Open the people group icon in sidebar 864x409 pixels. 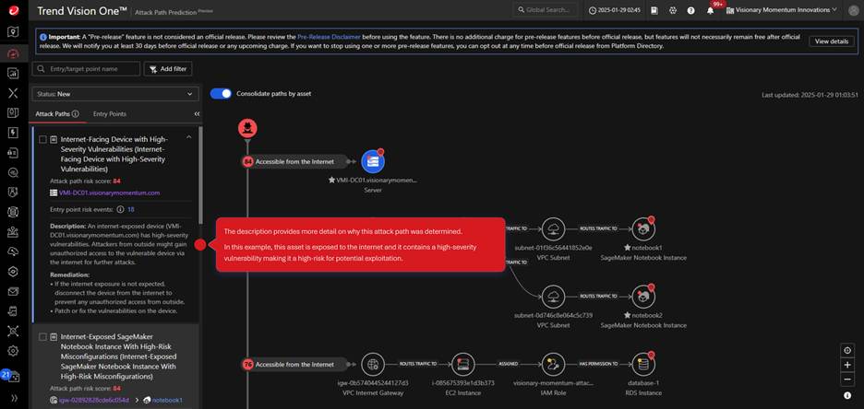14,231
